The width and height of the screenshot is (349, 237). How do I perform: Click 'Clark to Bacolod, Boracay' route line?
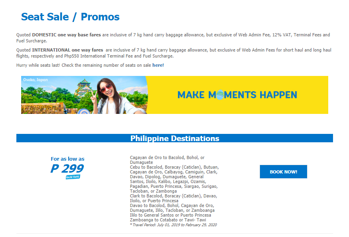pos(174,198)
